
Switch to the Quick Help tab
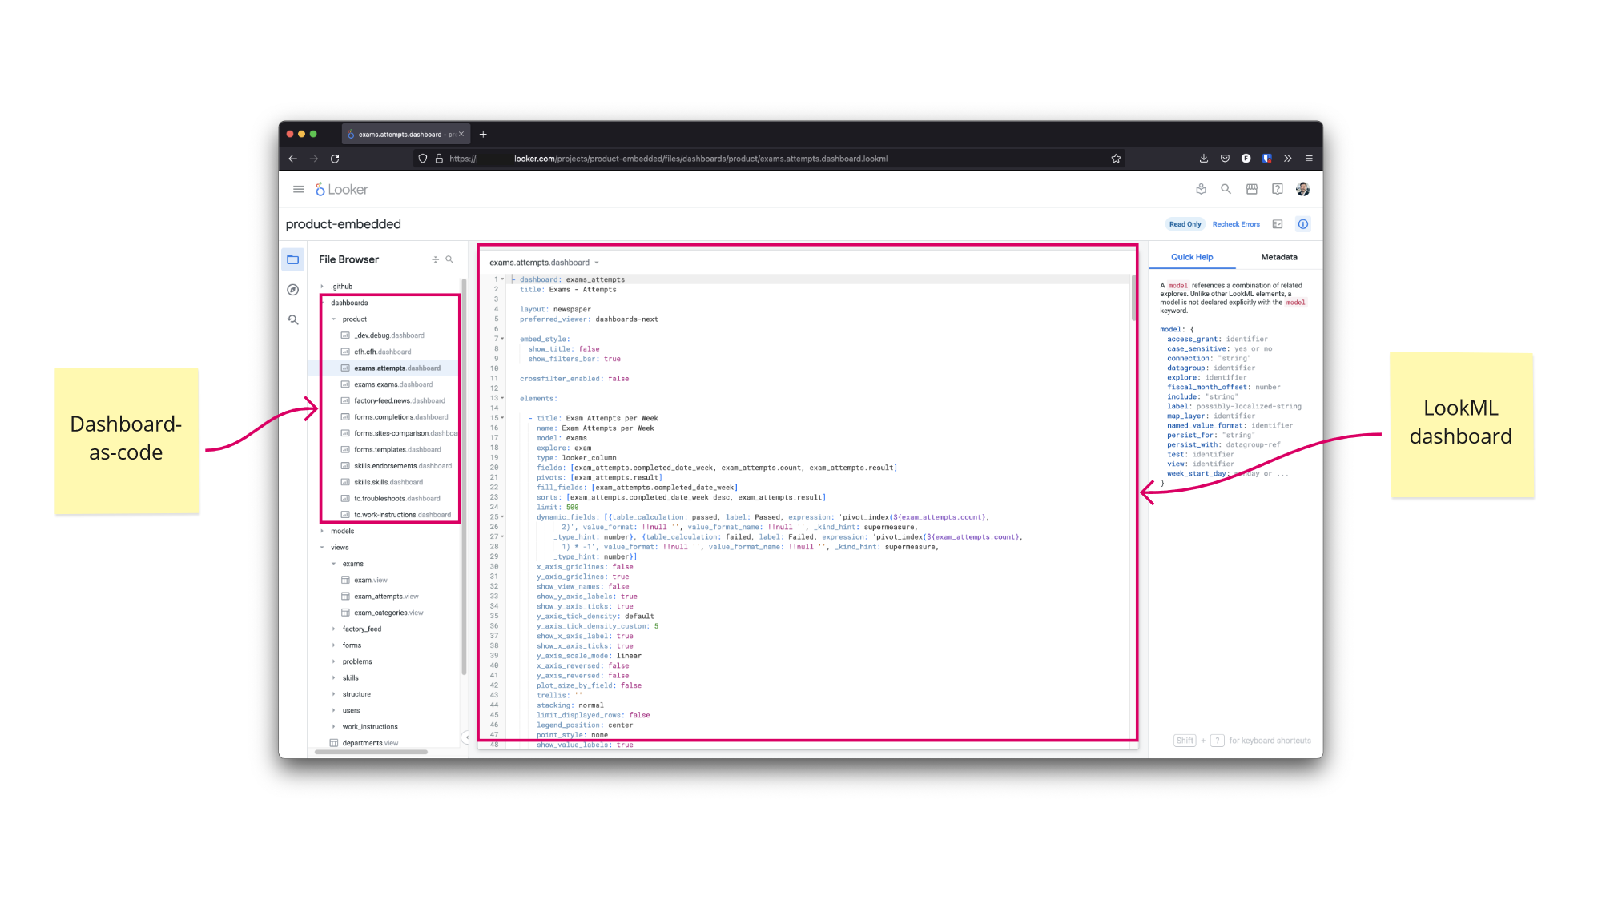click(x=1192, y=257)
